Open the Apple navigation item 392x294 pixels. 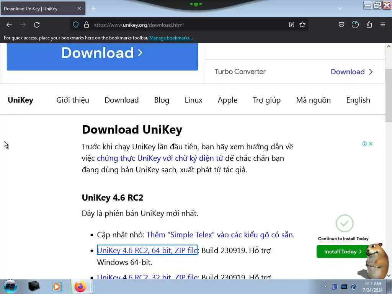[227, 100]
